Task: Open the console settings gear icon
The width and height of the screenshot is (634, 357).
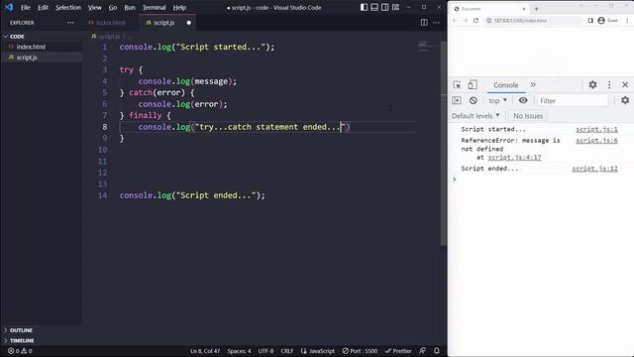Action: [x=625, y=100]
